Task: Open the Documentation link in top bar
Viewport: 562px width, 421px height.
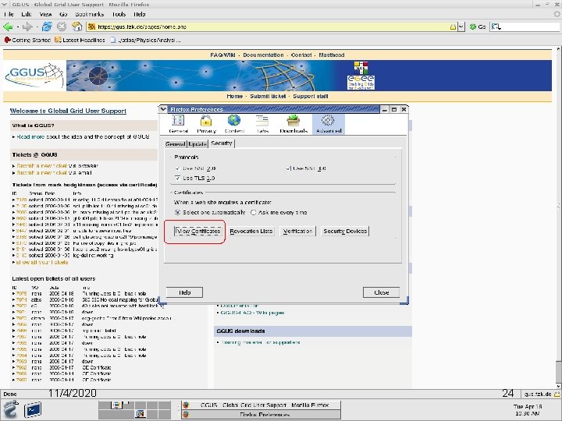Action: [263, 55]
